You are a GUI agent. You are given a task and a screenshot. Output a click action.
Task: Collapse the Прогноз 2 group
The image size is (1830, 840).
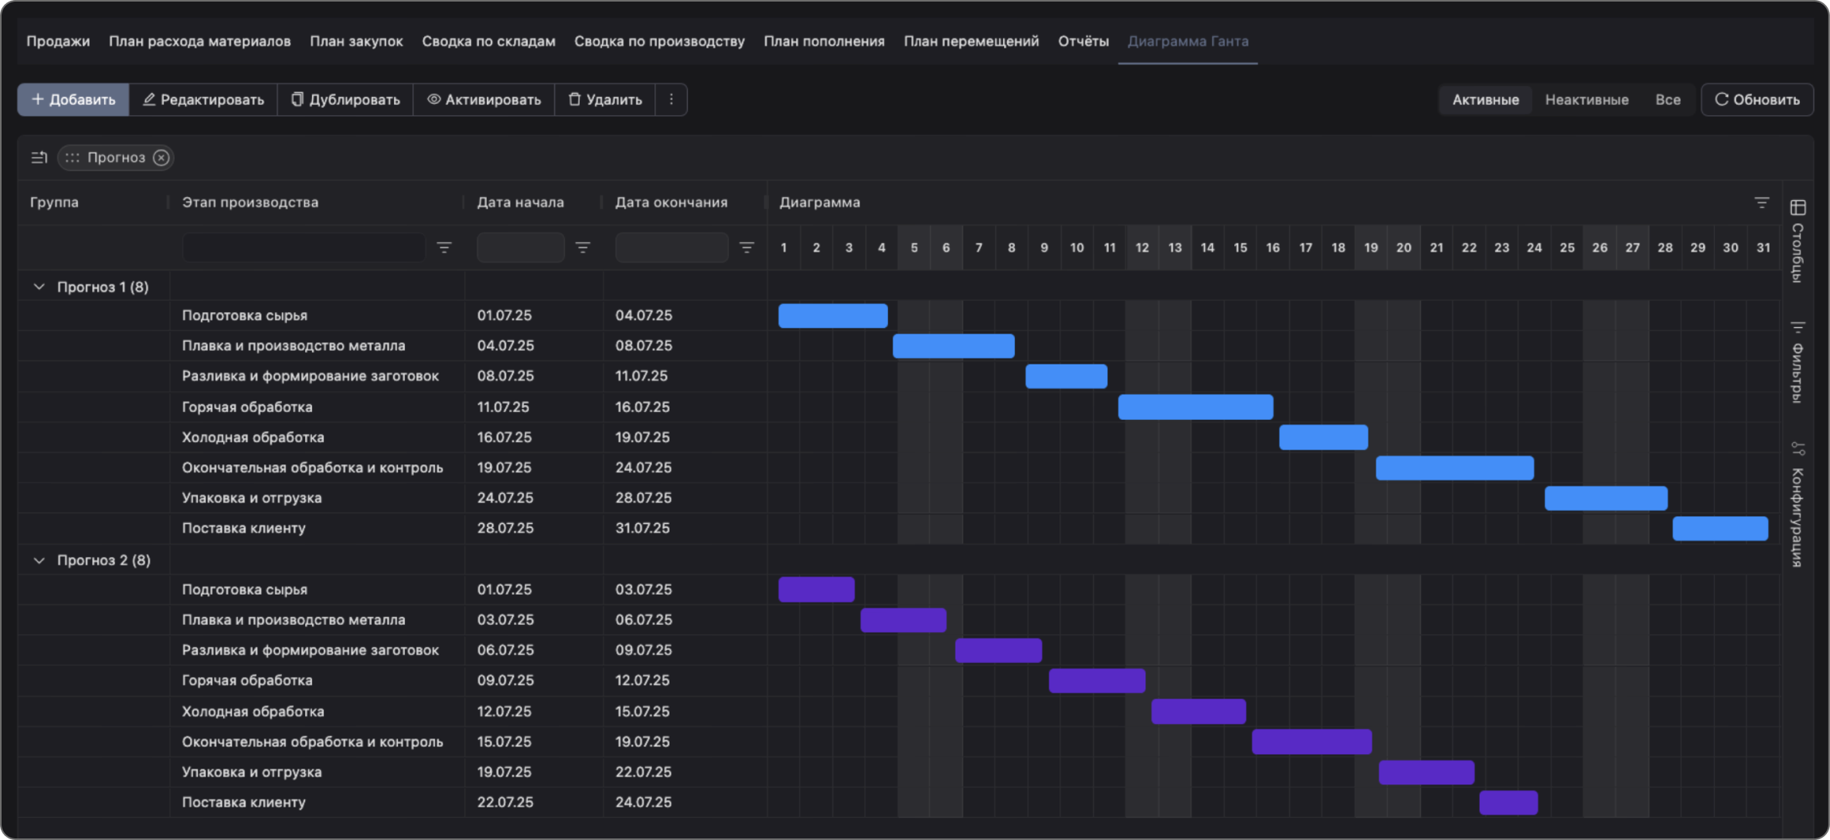[39, 561]
